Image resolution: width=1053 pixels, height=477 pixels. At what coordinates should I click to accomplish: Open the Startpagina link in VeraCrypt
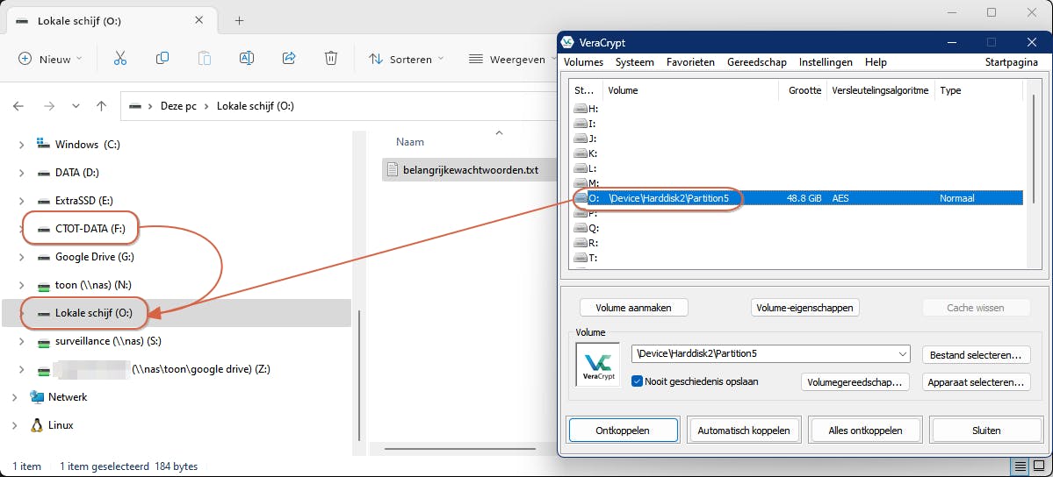click(x=1012, y=62)
